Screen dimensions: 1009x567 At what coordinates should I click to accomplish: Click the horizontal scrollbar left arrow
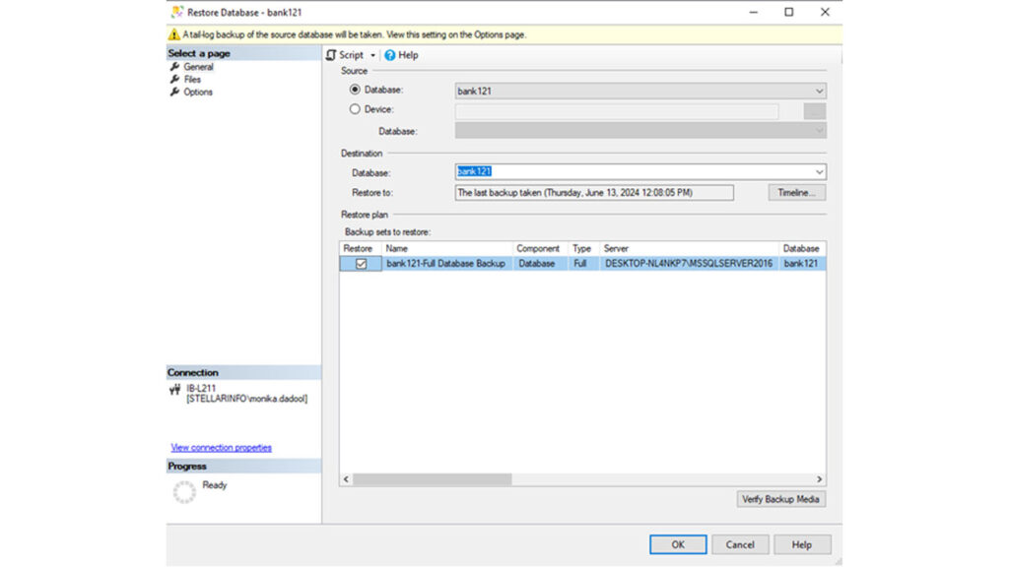coord(346,479)
